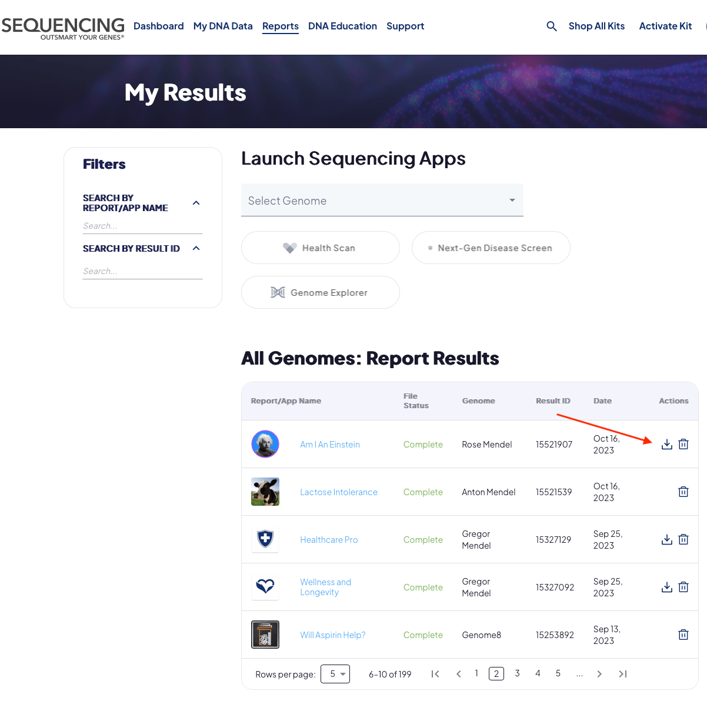Open DNA Education menu
Viewport: 707px width, 701px height.
pyautogui.click(x=342, y=26)
